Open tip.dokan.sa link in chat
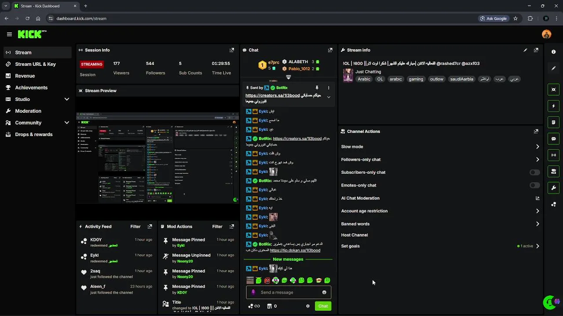The width and height of the screenshot is (563, 316). pos(295,250)
